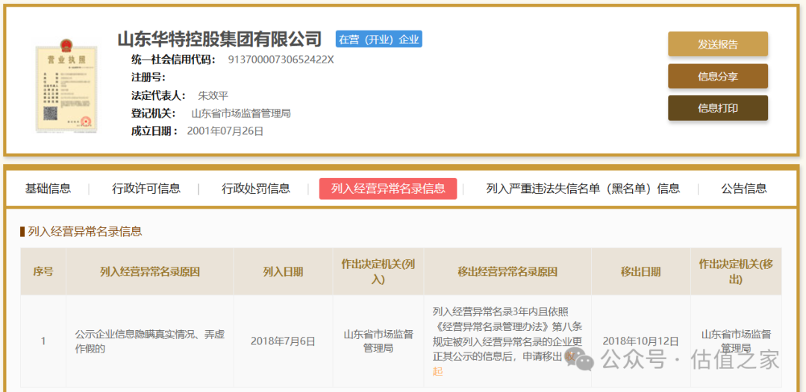The height and width of the screenshot is (392, 806).
Task: Click the 发送报告 button
Action: [718, 44]
